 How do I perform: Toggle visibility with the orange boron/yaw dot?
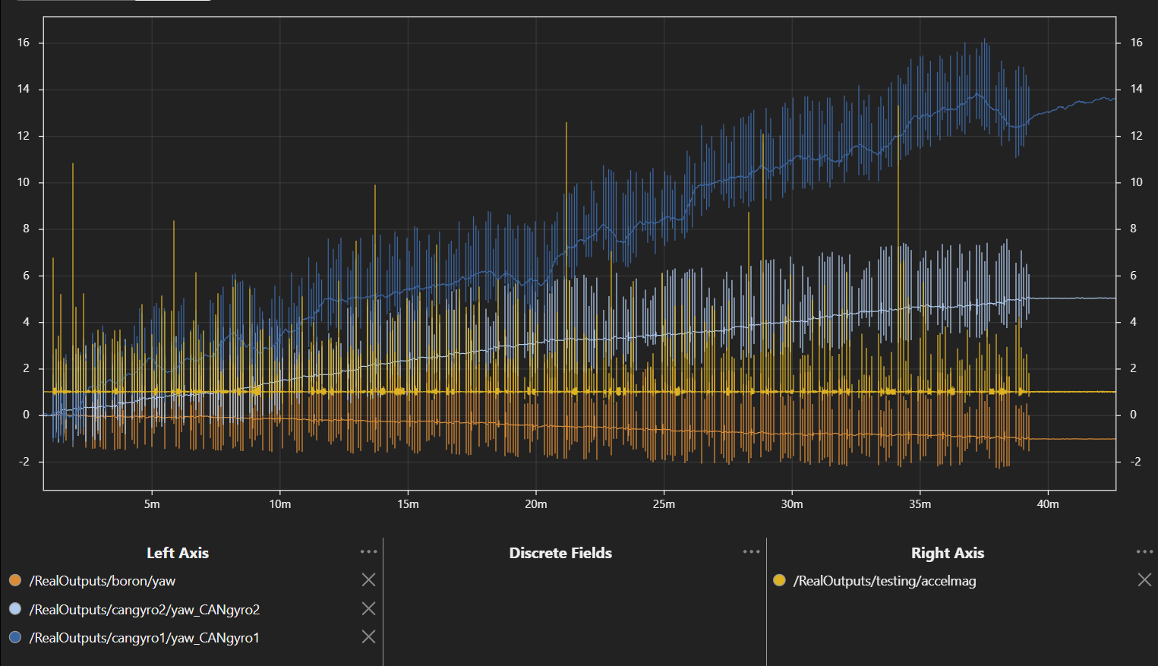tap(15, 581)
